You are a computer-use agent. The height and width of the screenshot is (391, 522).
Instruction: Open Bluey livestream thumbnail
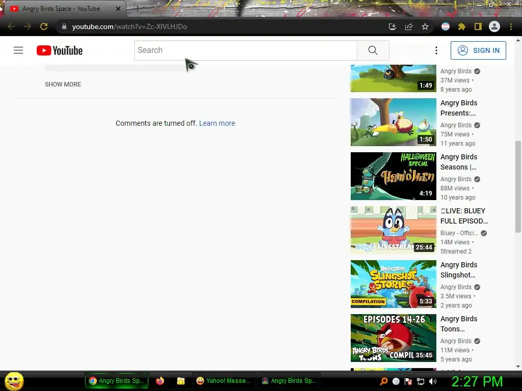(393, 230)
